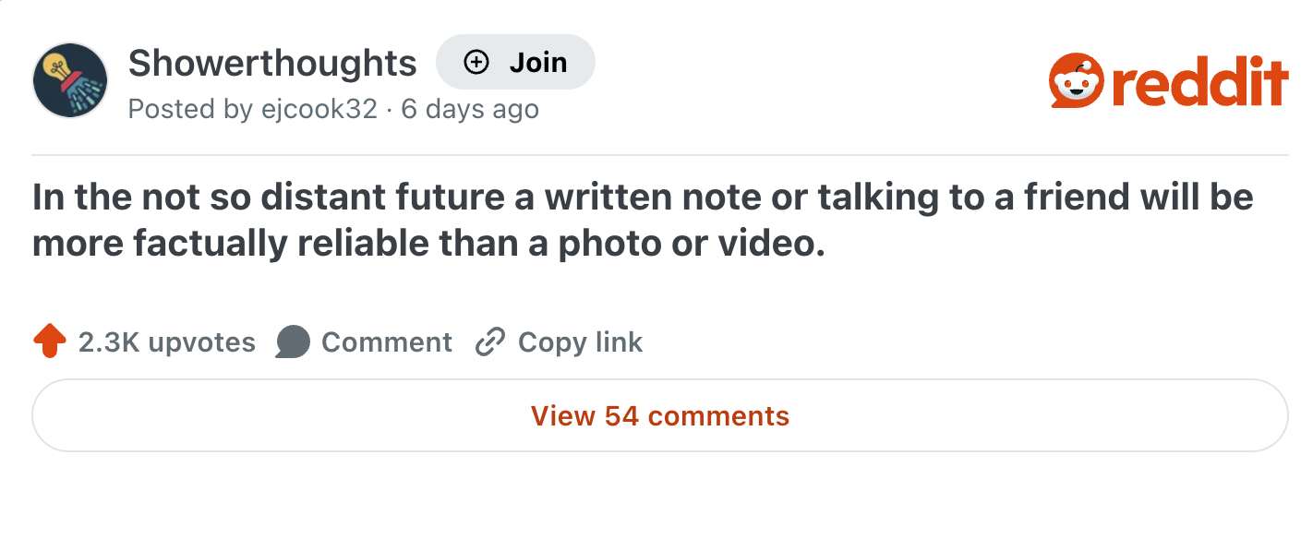This screenshot has width=1313, height=539.
Task: Open the ejcook32 user profile
Action: click(319, 109)
